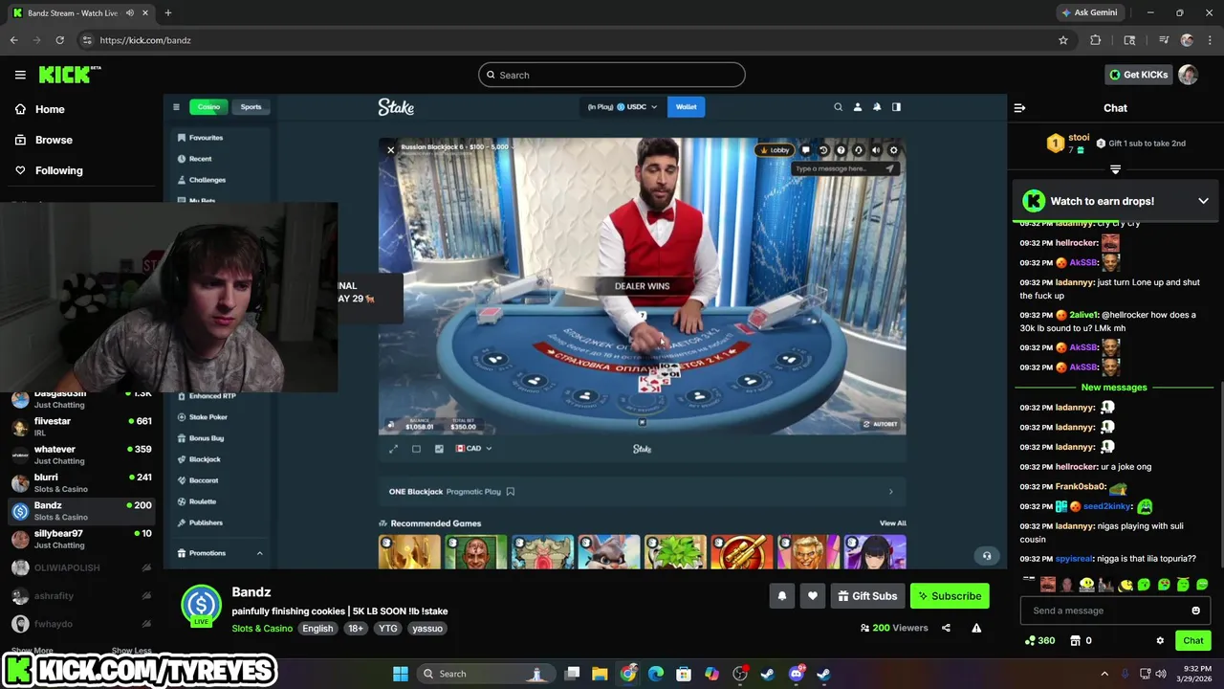The height and width of the screenshot is (689, 1224).
Task: Open Roulette in Stake sidebar
Action: coord(203,501)
